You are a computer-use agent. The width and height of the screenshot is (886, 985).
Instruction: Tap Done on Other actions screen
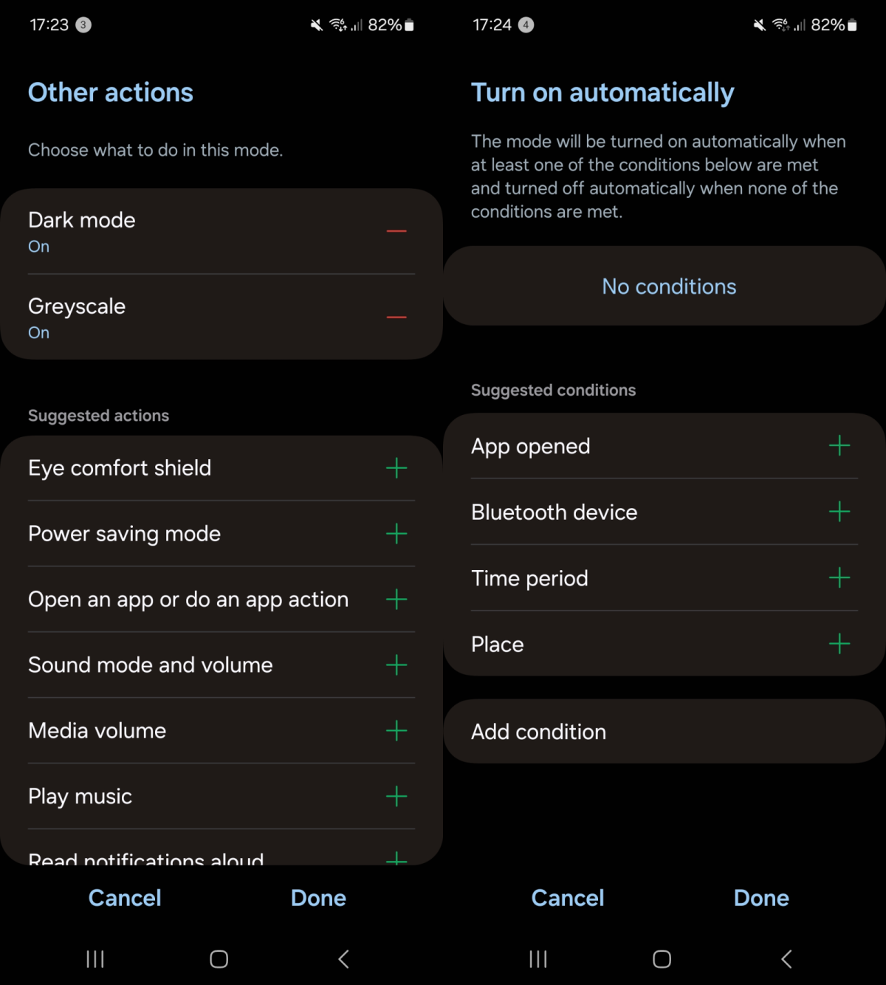pos(318,898)
